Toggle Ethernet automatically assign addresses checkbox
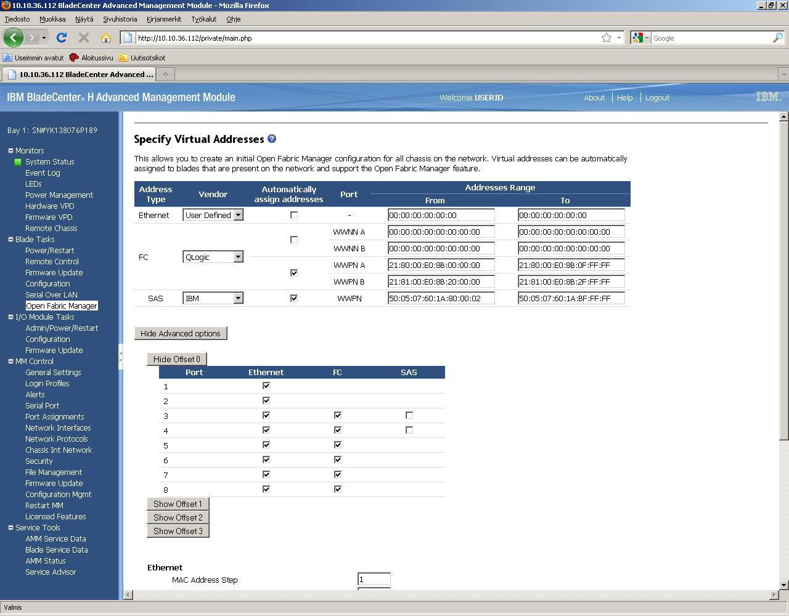This screenshot has width=789, height=616. [x=294, y=215]
